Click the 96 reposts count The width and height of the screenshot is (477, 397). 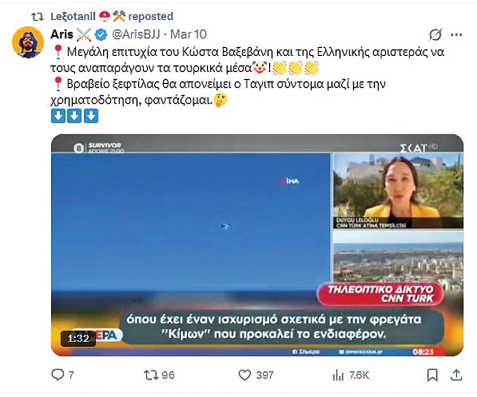(x=168, y=375)
